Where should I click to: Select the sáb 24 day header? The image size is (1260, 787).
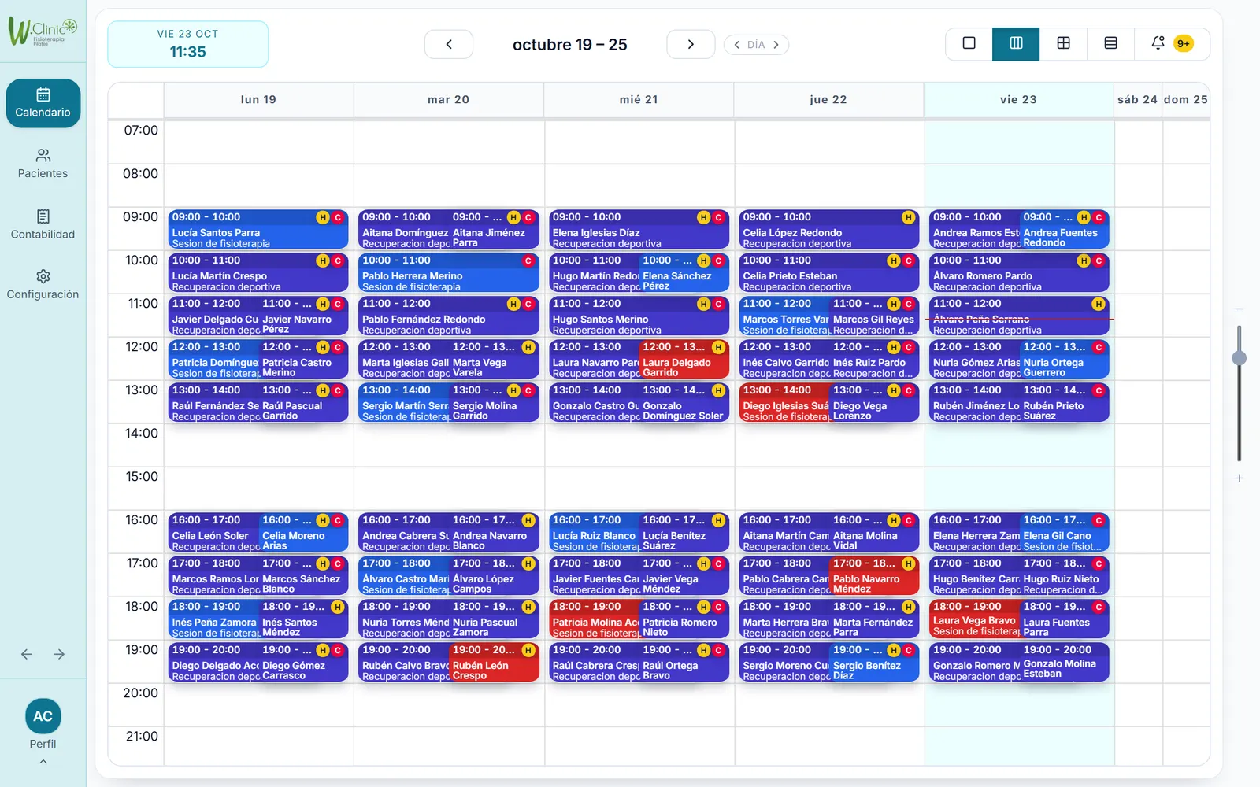pos(1138,100)
